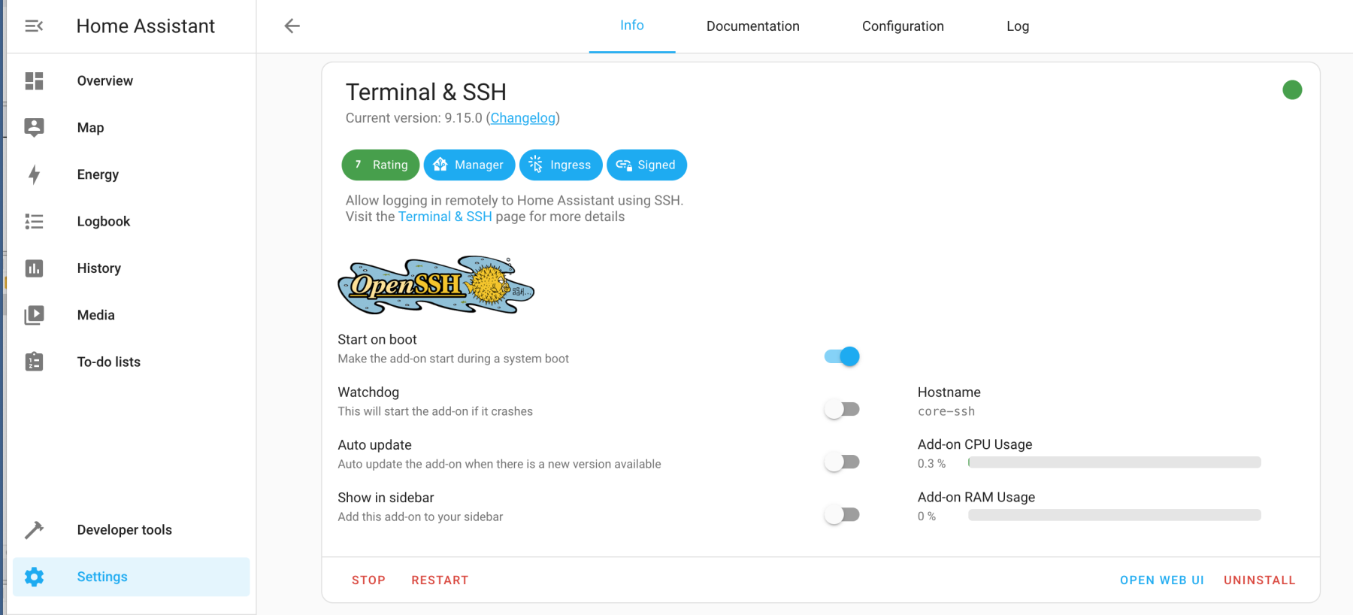
Task: Click the 0.3 % CPU value
Action: pos(931,464)
